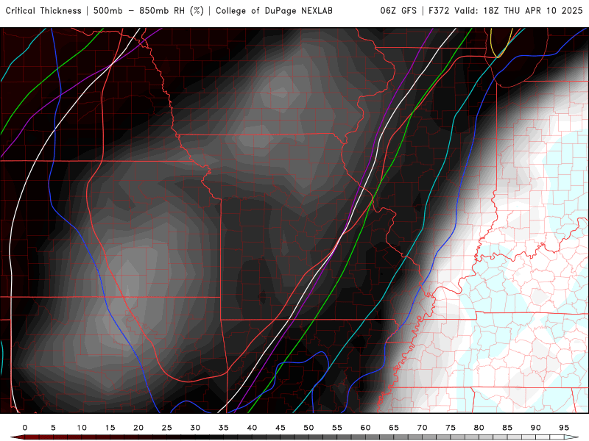Click the 95 value on the color scale
Viewport: 589px width, 441px height.
click(x=564, y=428)
